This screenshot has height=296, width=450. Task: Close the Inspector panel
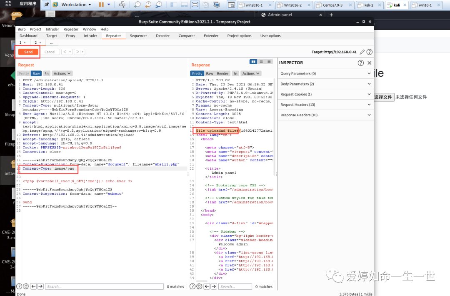[369, 63]
